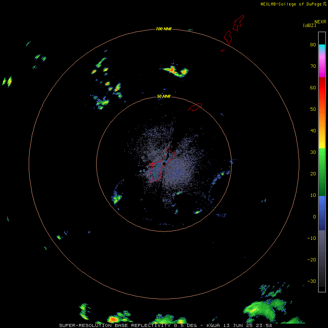Click the [dBZ] units label
Image resolution: width=328 pixels, height=328 pixels.
click(309, 25)
